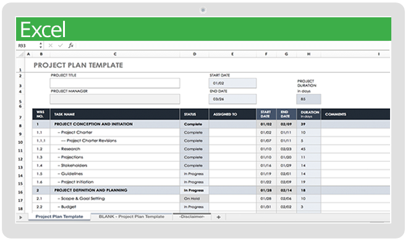Select the Project Initiation task cell
This screenshot has width=408, height=241.
click(x=115, y=182)
